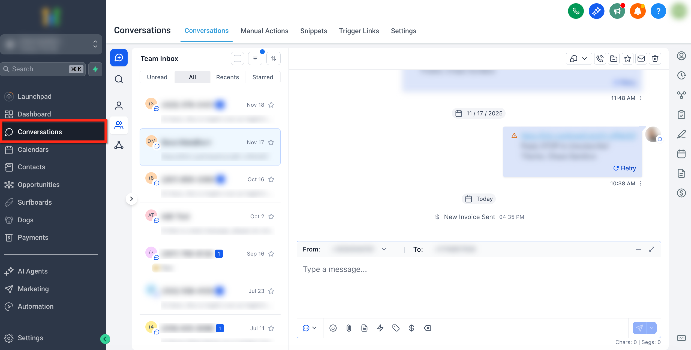Viewport: 691px width, 350px height.
Task: Expand the From number dropdown
Action: tap(384, 249)
